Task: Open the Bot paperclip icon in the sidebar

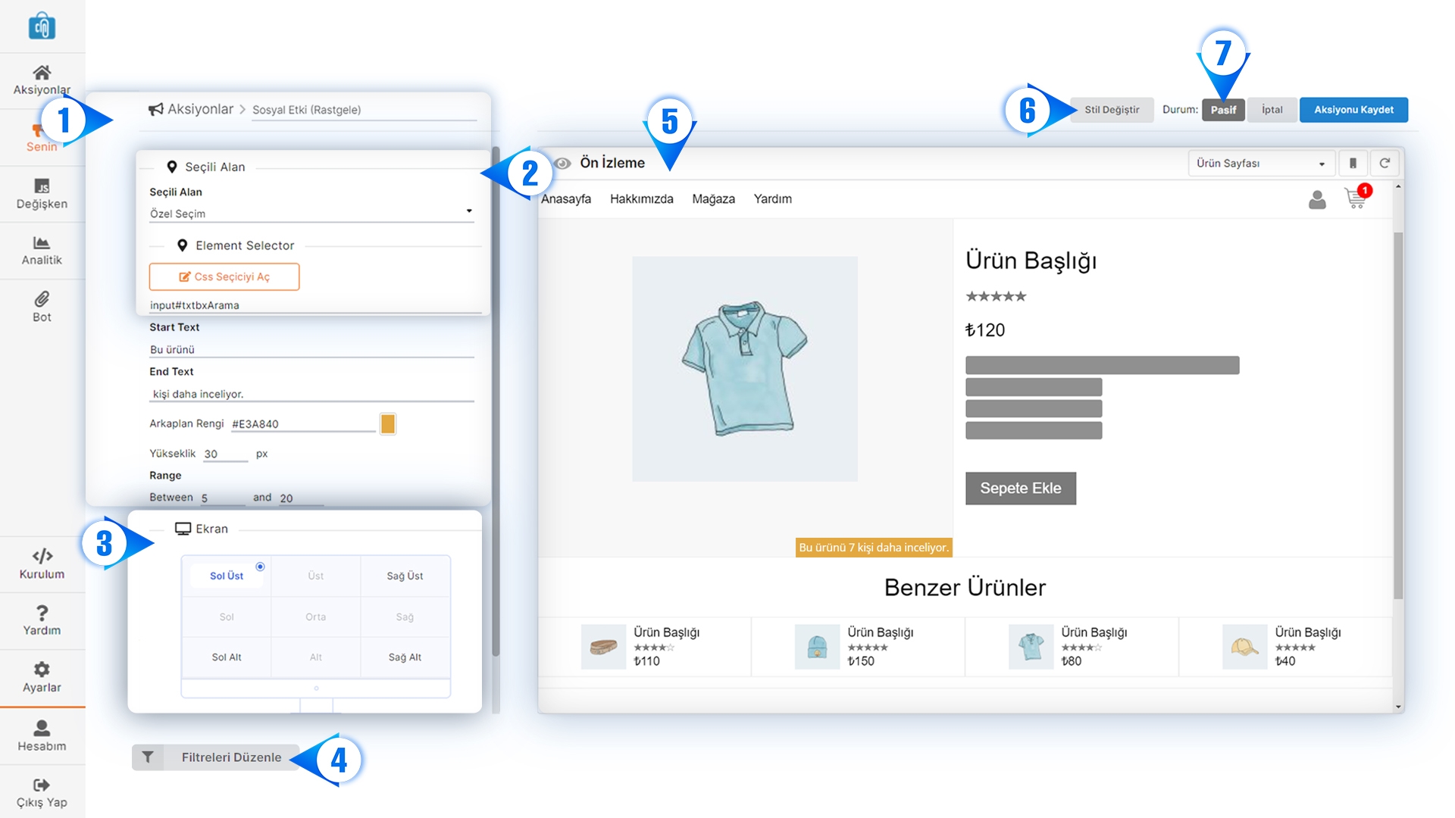Action: click(x=42, y=299)
